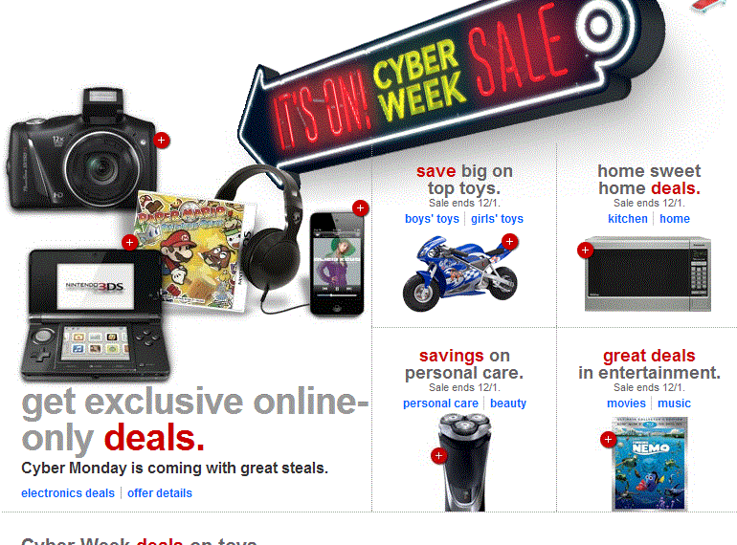Screen dimensions: 737x545
Task: Click the Cyber Week Sale neon banner
Action: 451,84
